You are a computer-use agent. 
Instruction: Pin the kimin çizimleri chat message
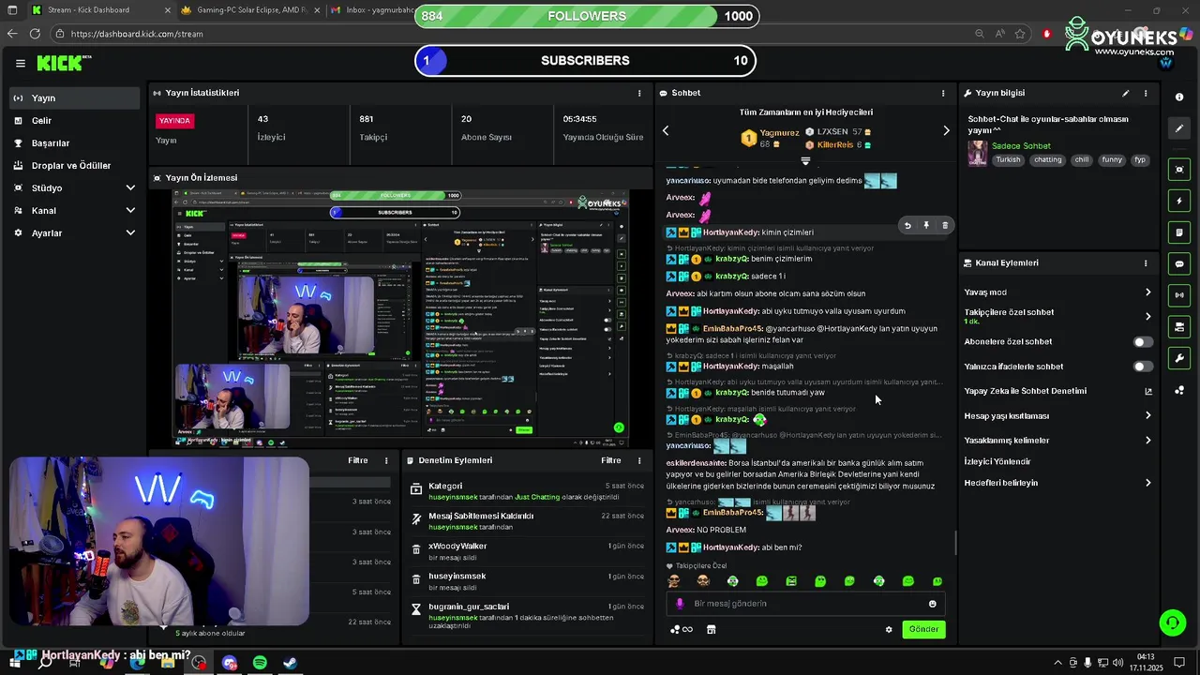click(x=926, y=225)
